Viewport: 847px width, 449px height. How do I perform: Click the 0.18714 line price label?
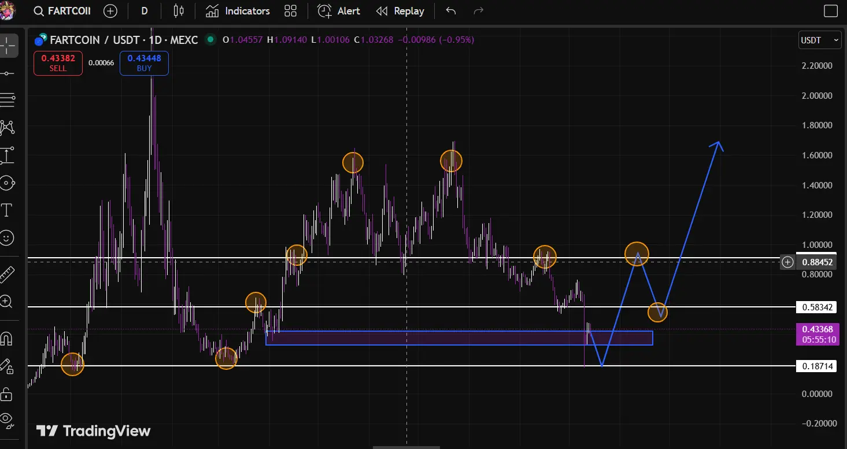click(x=816, y=366)
